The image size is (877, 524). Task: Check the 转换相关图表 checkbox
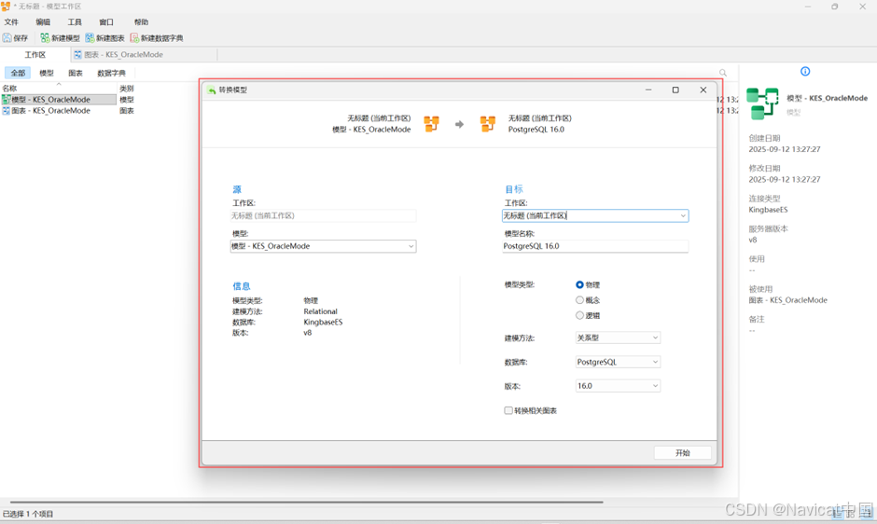[x=508, y=410]
